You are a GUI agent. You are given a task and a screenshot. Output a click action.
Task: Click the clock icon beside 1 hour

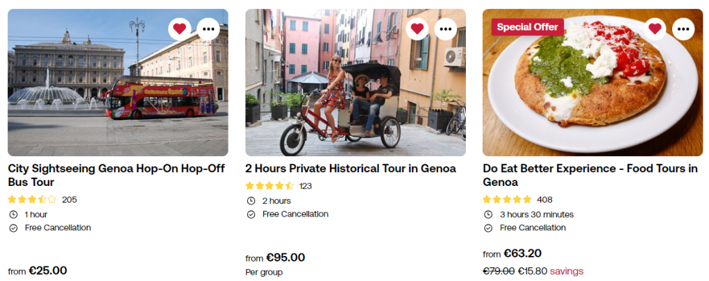[13, 214]
